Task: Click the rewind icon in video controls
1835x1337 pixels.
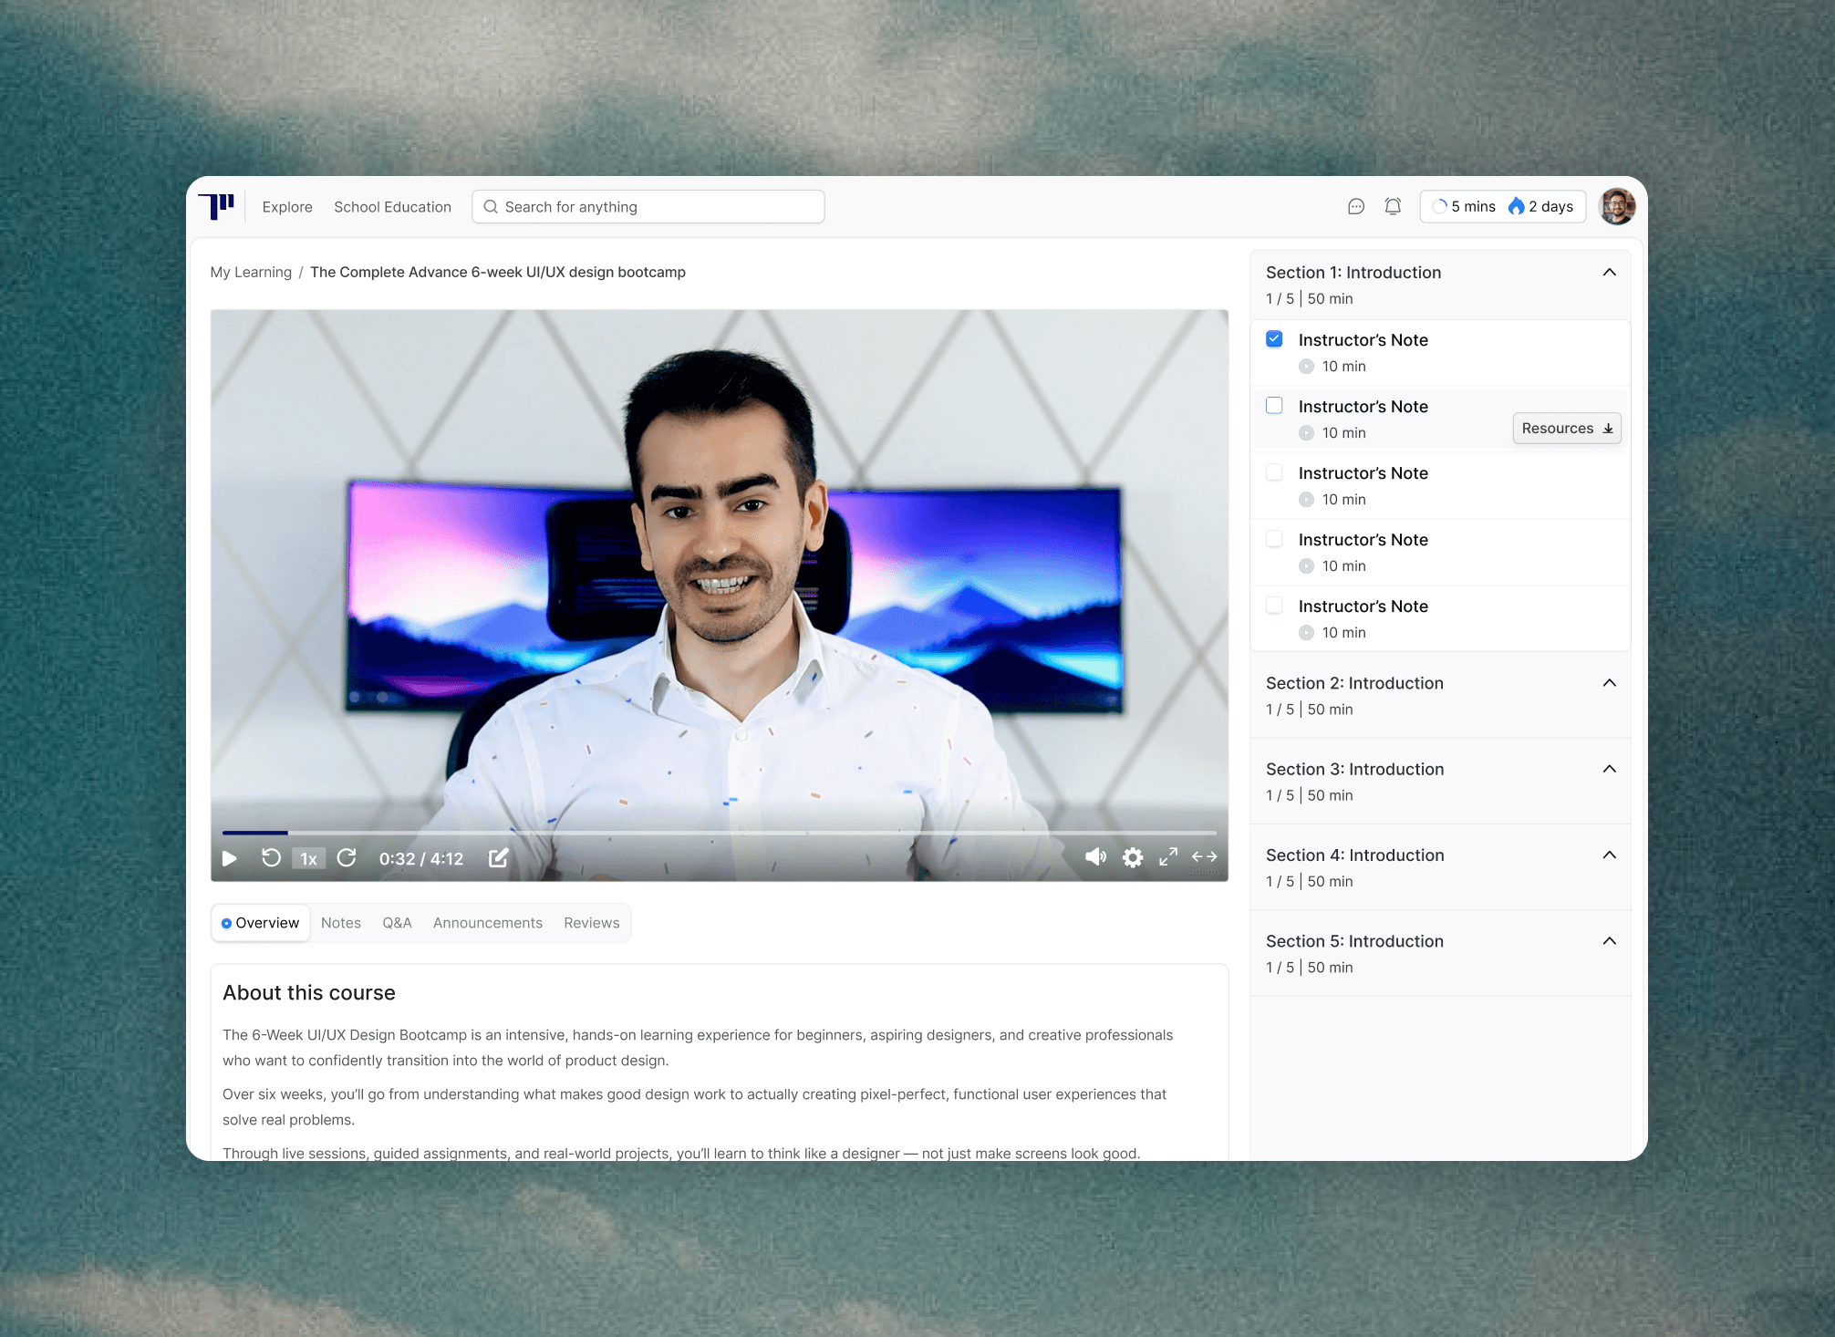Action: (x=271, y=858)
